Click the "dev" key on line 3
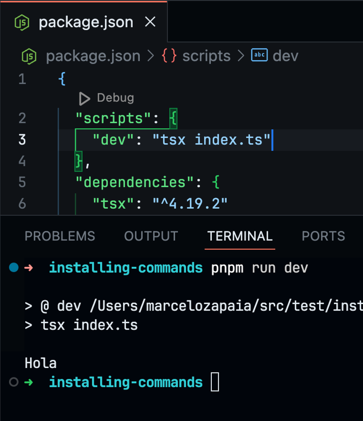 pyautogui.click(x=113, y=140)
